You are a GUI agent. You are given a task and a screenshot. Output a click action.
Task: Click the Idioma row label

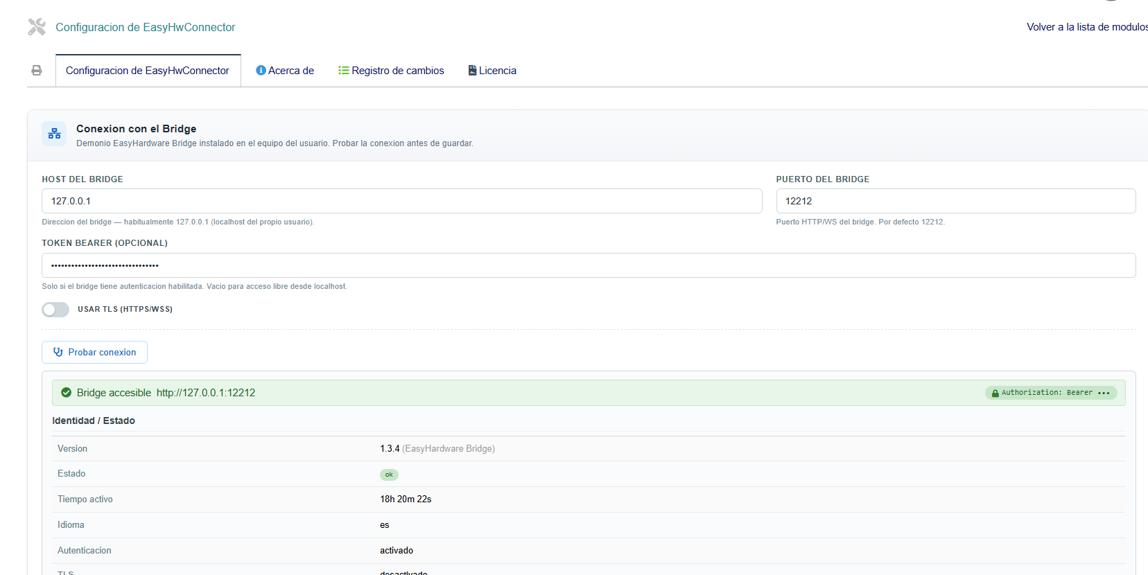[x=71, y=525]
